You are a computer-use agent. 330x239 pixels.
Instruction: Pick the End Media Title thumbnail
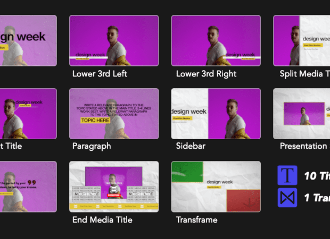pos(114,187)
